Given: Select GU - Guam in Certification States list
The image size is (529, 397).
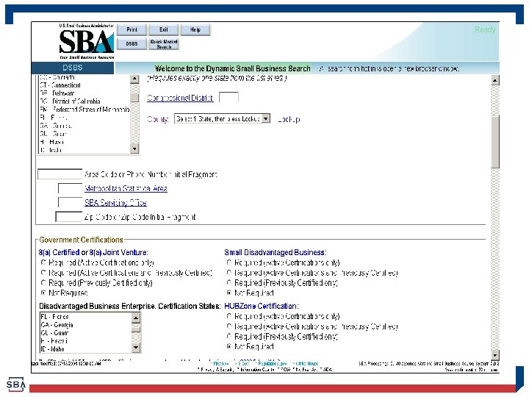Looking at the screenshot, I should point(86,333).
